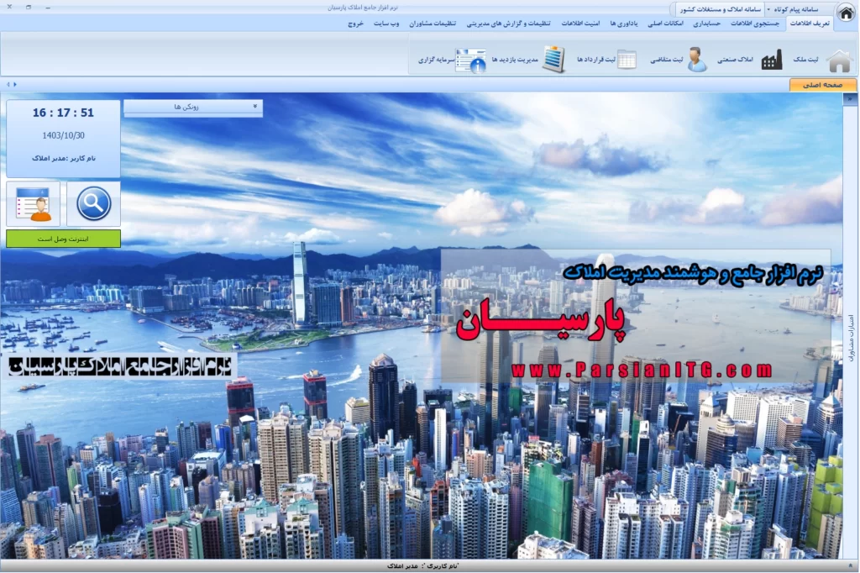Image resolution: width=860 pixels, height=573 pixels.
Task: Click the side panel pin button at top right
Action: (850, 99)
